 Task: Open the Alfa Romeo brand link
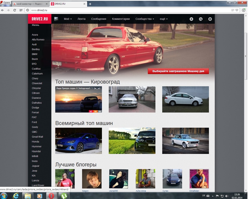pos(38,39)
